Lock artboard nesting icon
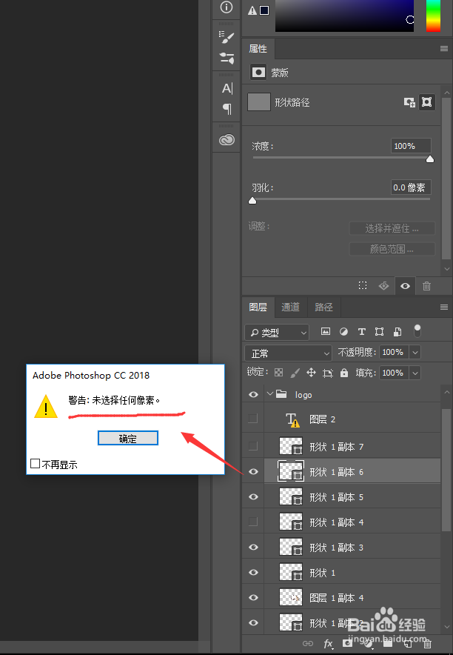The width and height of the screenshot is (453, 655). point(328,373)
